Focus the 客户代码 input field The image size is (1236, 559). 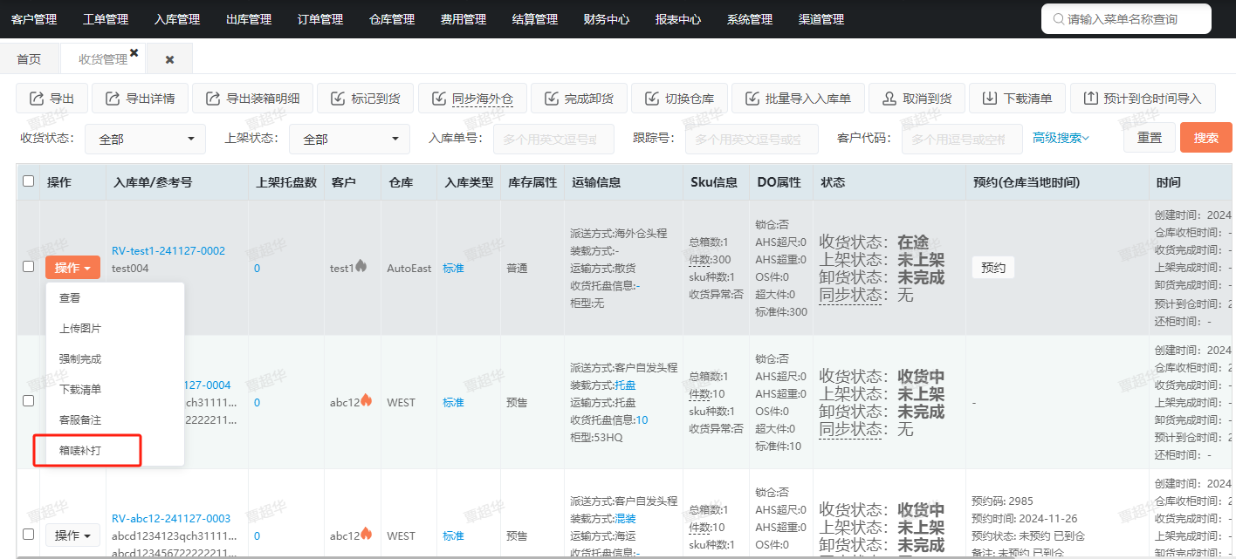click(x=960, y=139)
